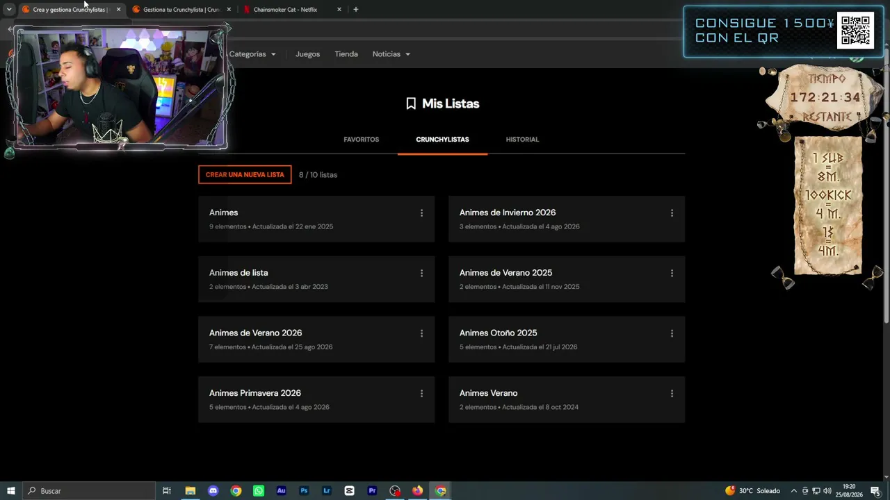Click the '8 / 10 listas' counter text
Image resolution: width=890 pixels, height=500 pixels.
pyautogui.click(x=318, y=175)
